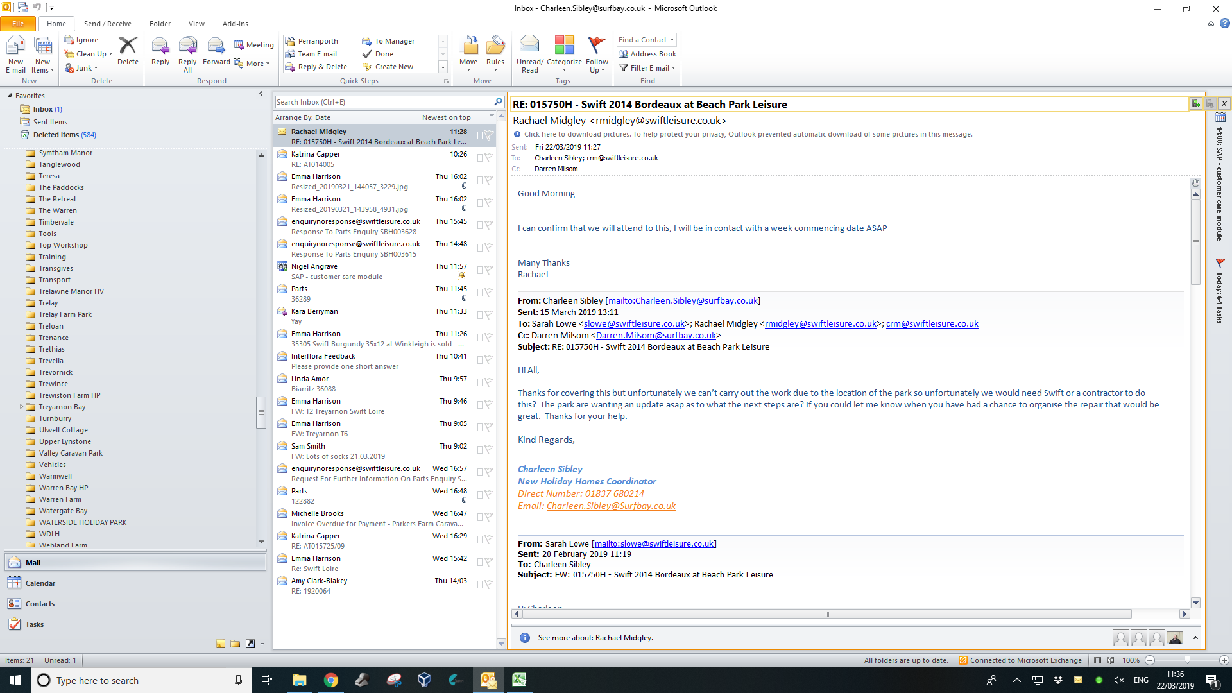Toggle follow-up flag on Katrina Capper RE: AT014005
This screenshot has height=693, width=1232.
tap(488, 157)
